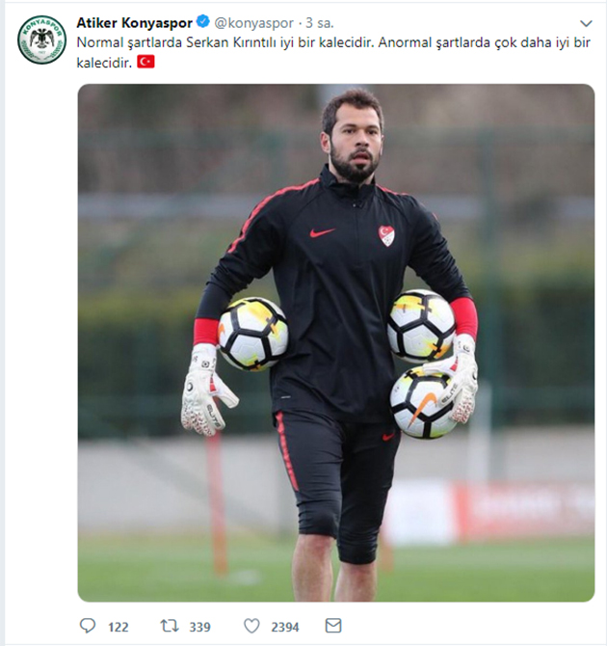
Task: Click the federation crest on the jacket
Action: (385, 236)
